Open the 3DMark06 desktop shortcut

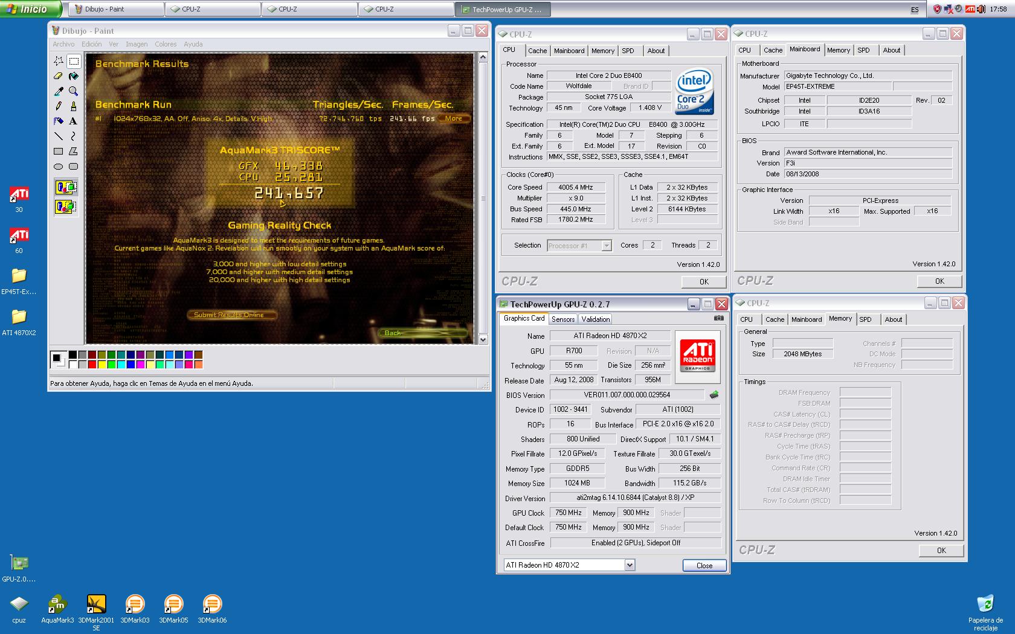[212, 609]
